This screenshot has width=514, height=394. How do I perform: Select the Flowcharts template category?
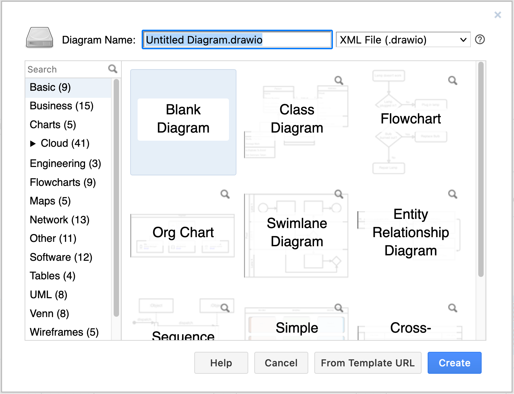point(63,182)
